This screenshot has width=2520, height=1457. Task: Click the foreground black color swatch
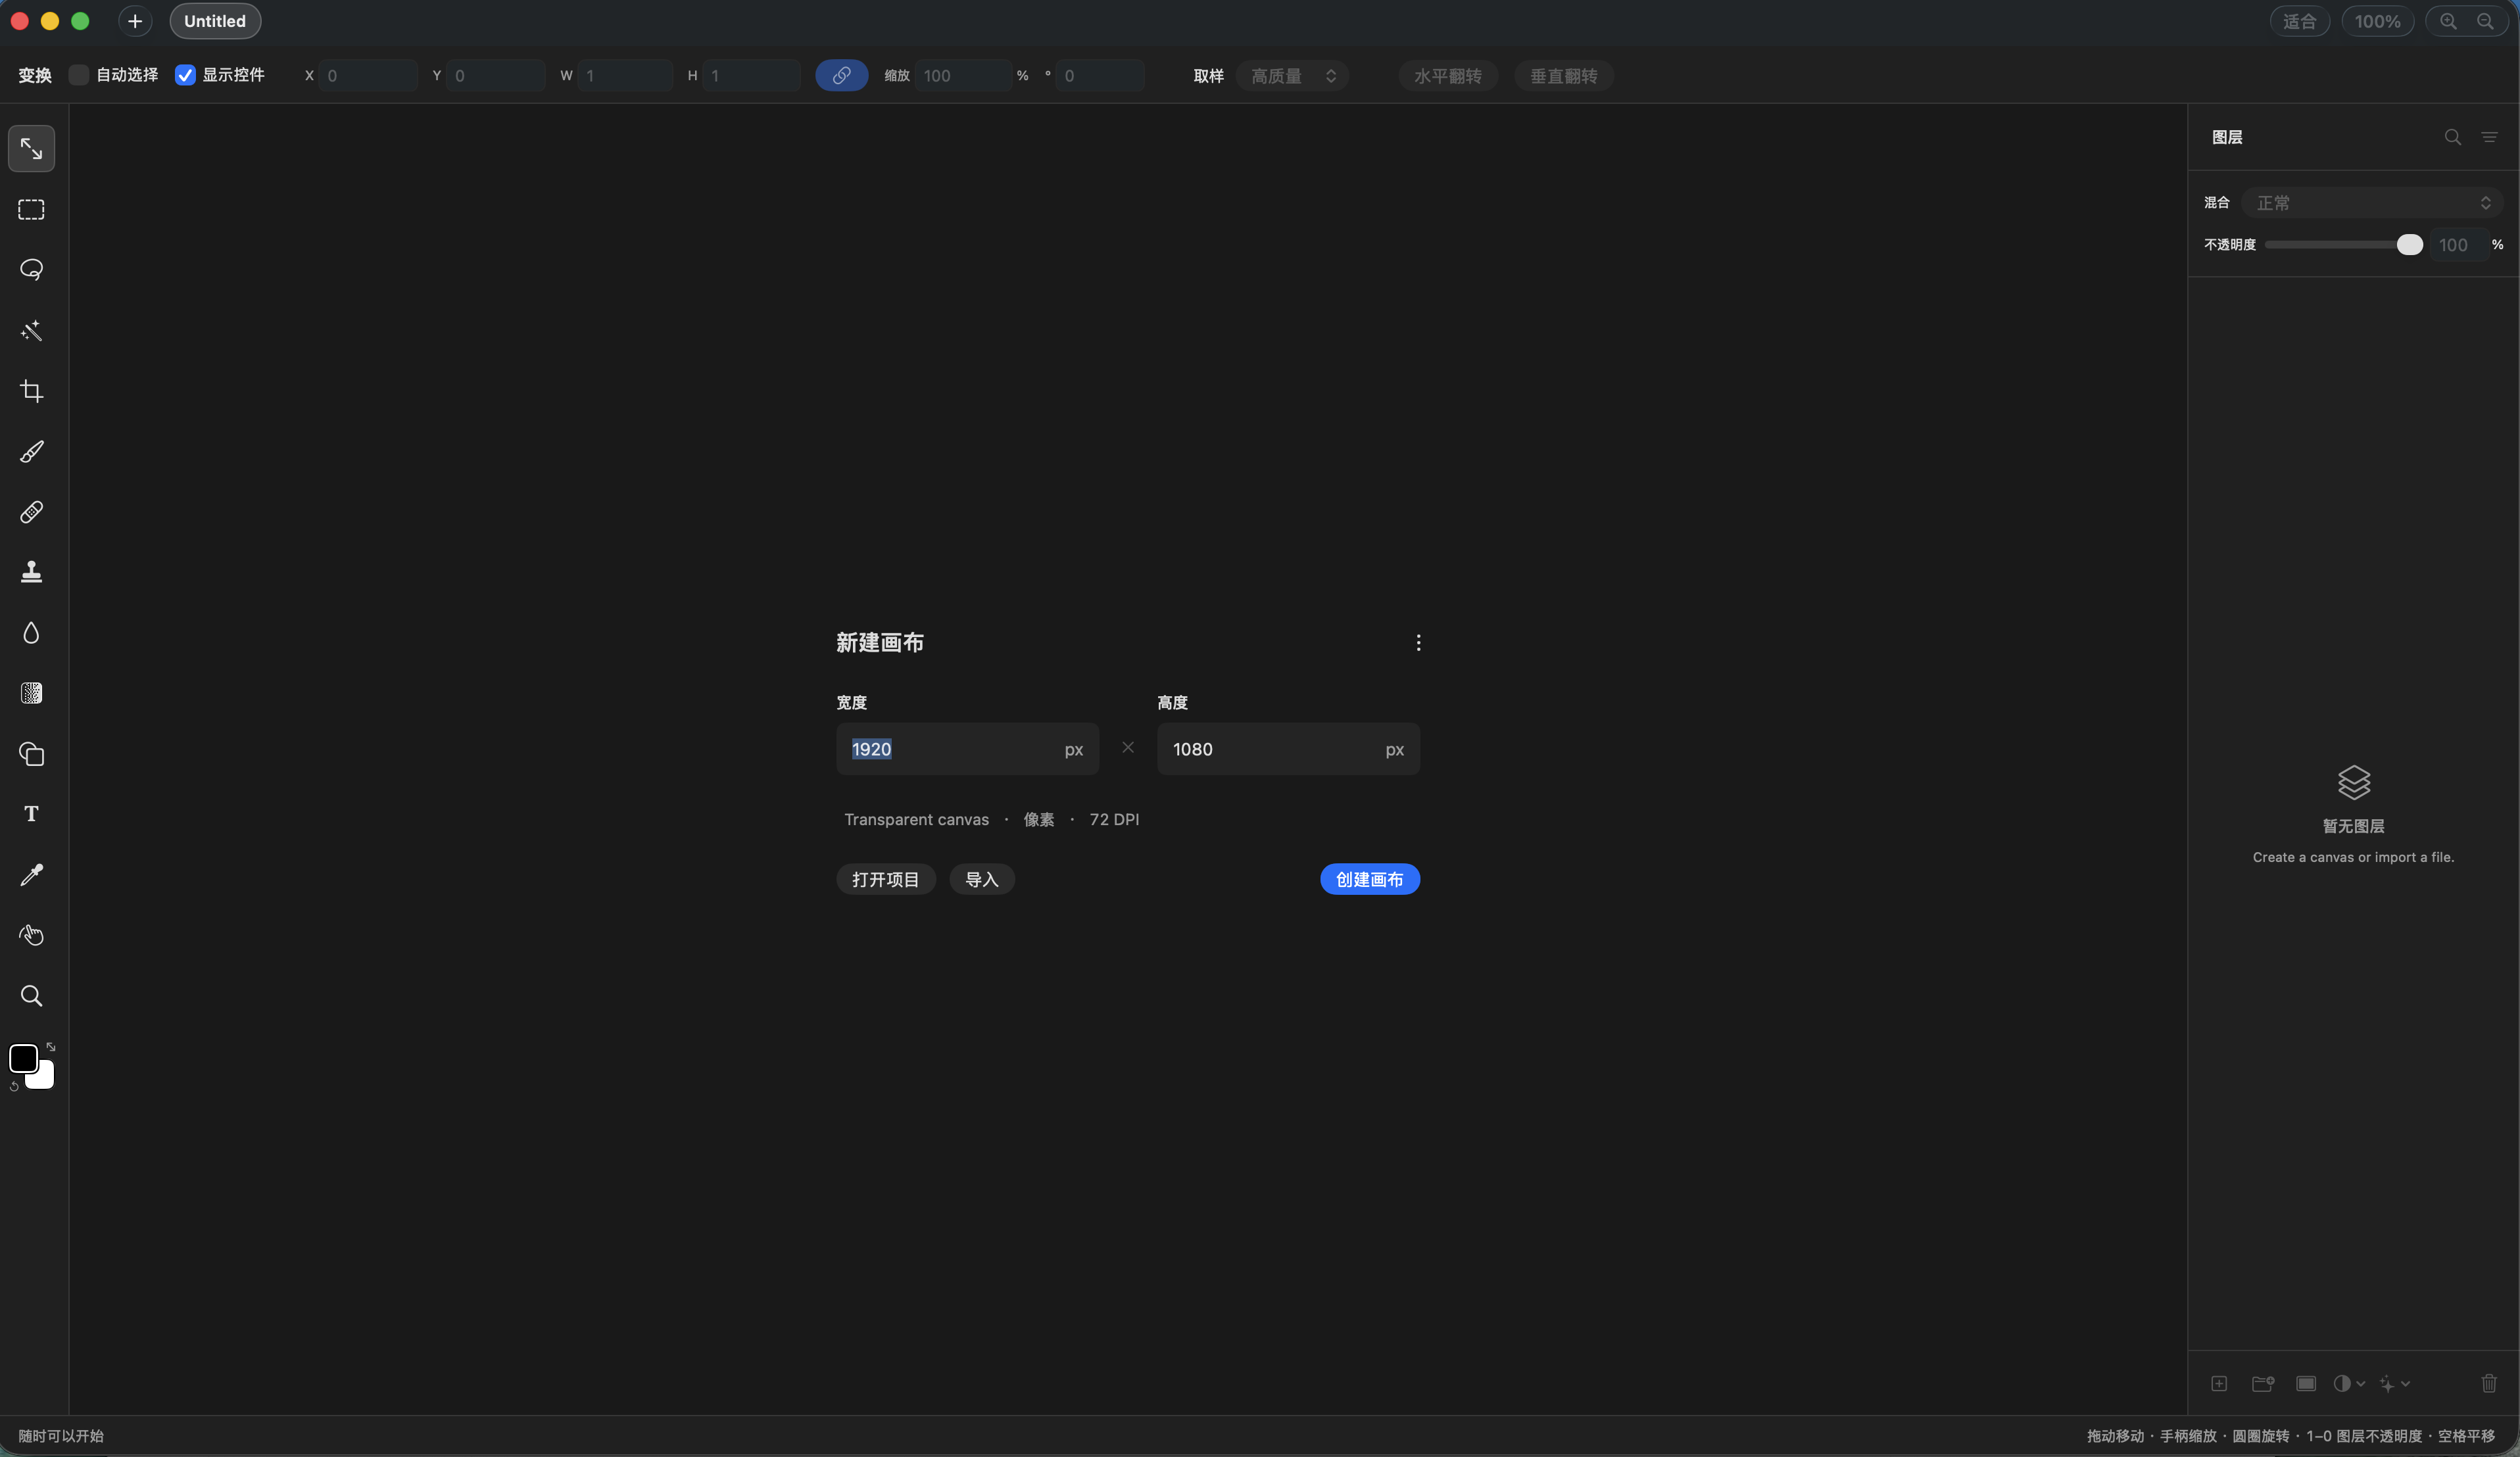pyautogui.click(x=23, y=1058)
